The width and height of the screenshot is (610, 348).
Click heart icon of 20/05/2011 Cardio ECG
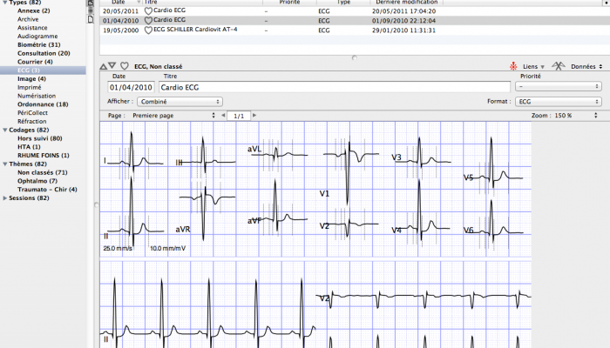tap(148, 10)
